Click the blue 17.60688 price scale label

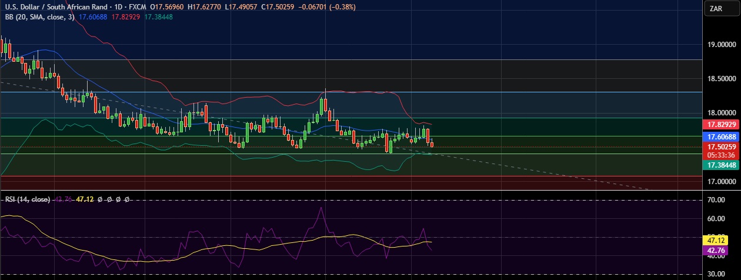tap(722, 136)
